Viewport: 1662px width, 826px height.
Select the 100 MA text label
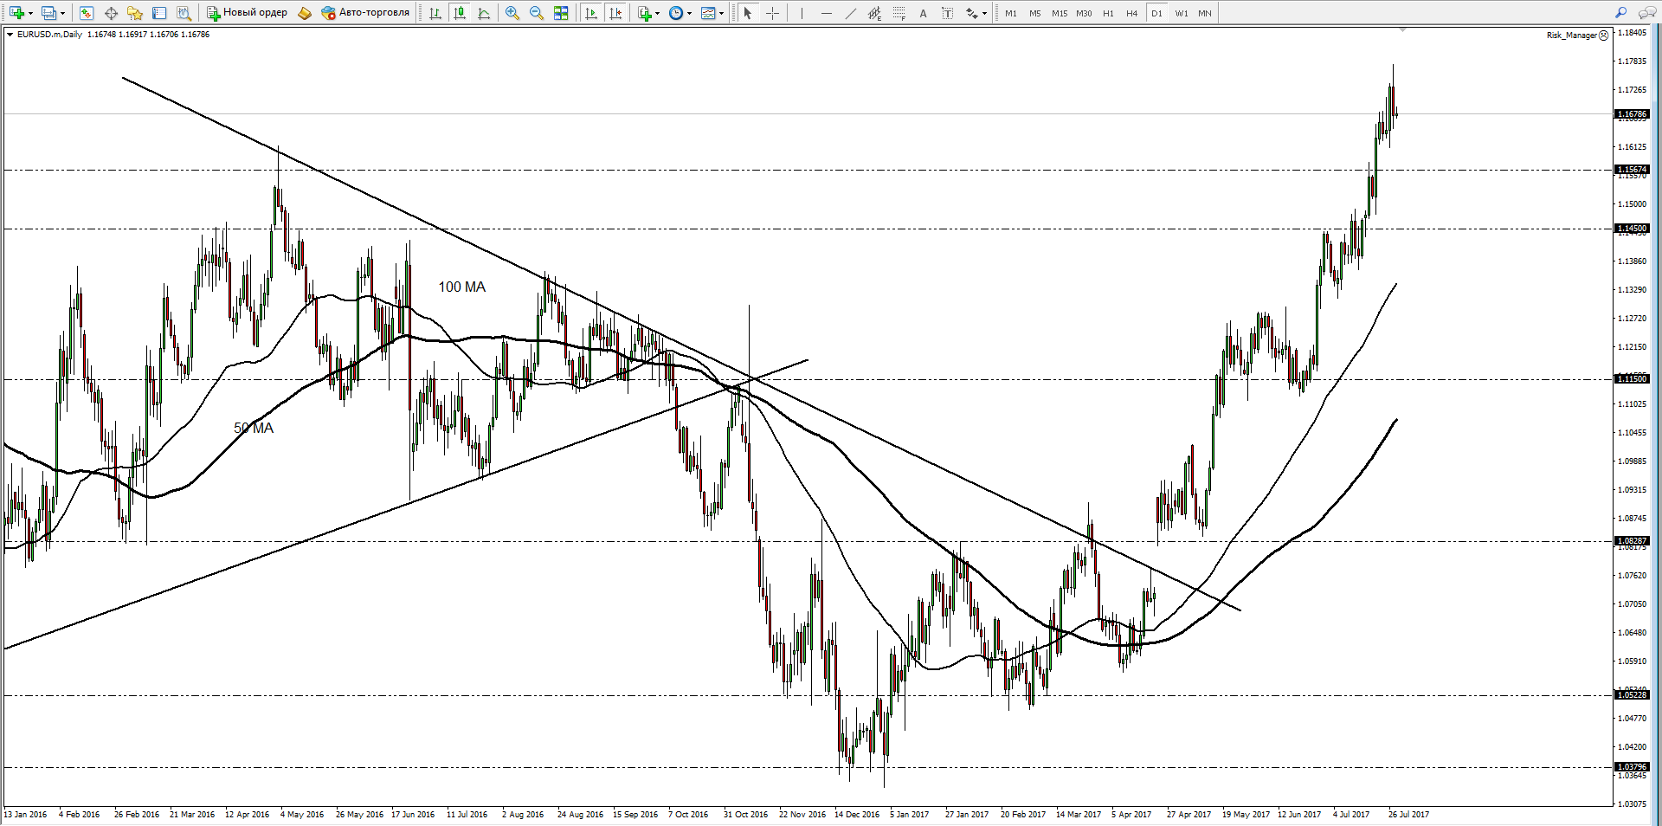(x=461, y=287)
